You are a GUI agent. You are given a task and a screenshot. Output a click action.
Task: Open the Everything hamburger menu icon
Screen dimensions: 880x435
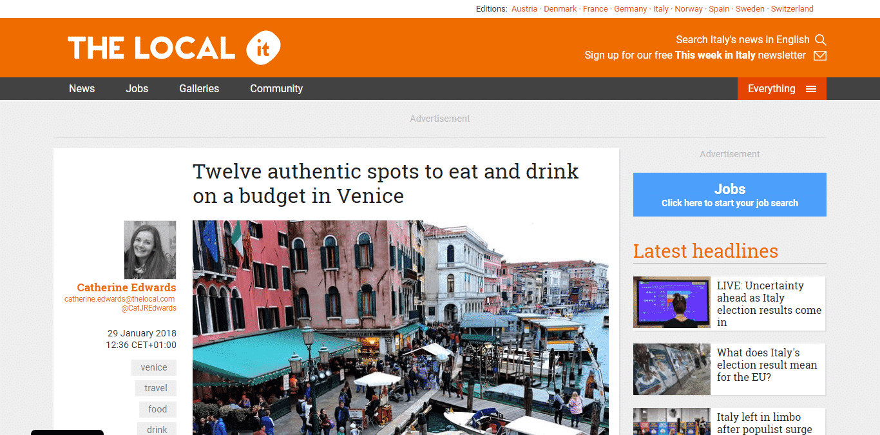811,89
